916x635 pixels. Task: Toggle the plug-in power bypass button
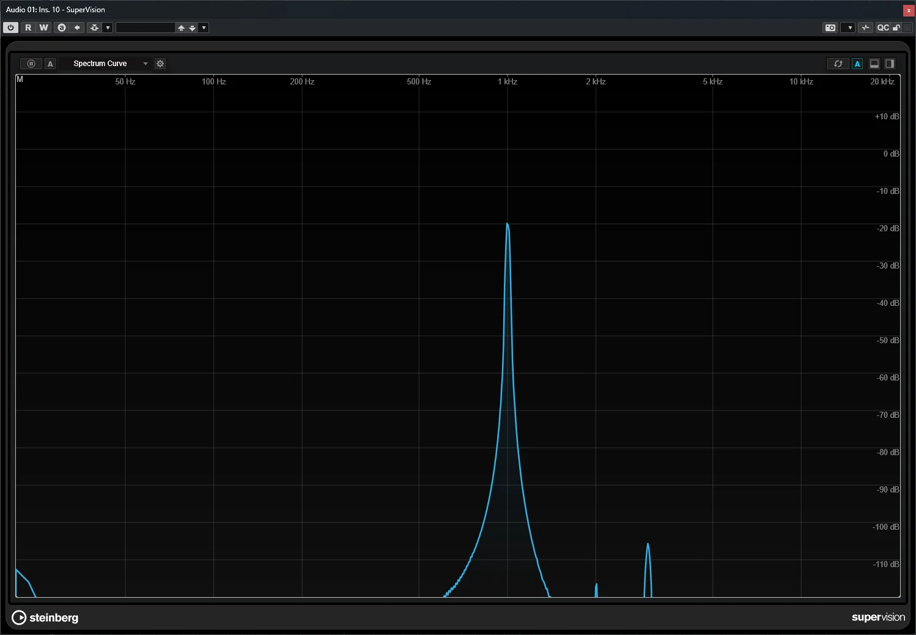(x=10, y=28)
